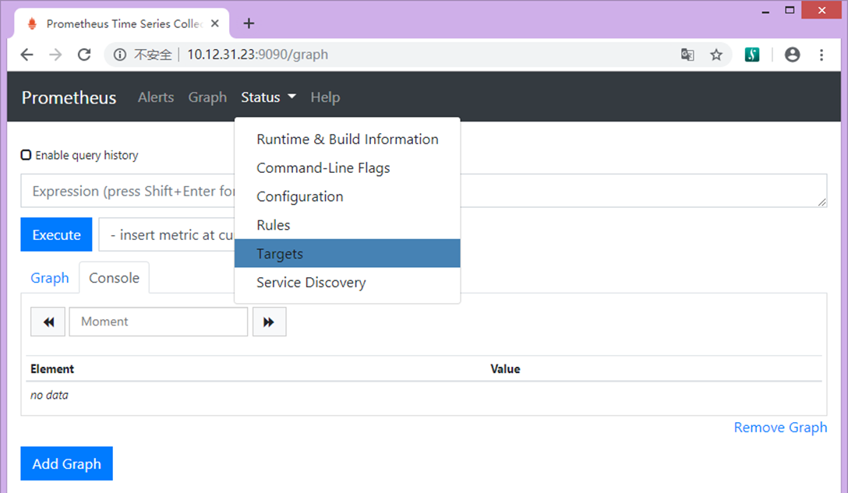Collapse the Status dropdown menu

pyautogui.click(x=268, y=97)
